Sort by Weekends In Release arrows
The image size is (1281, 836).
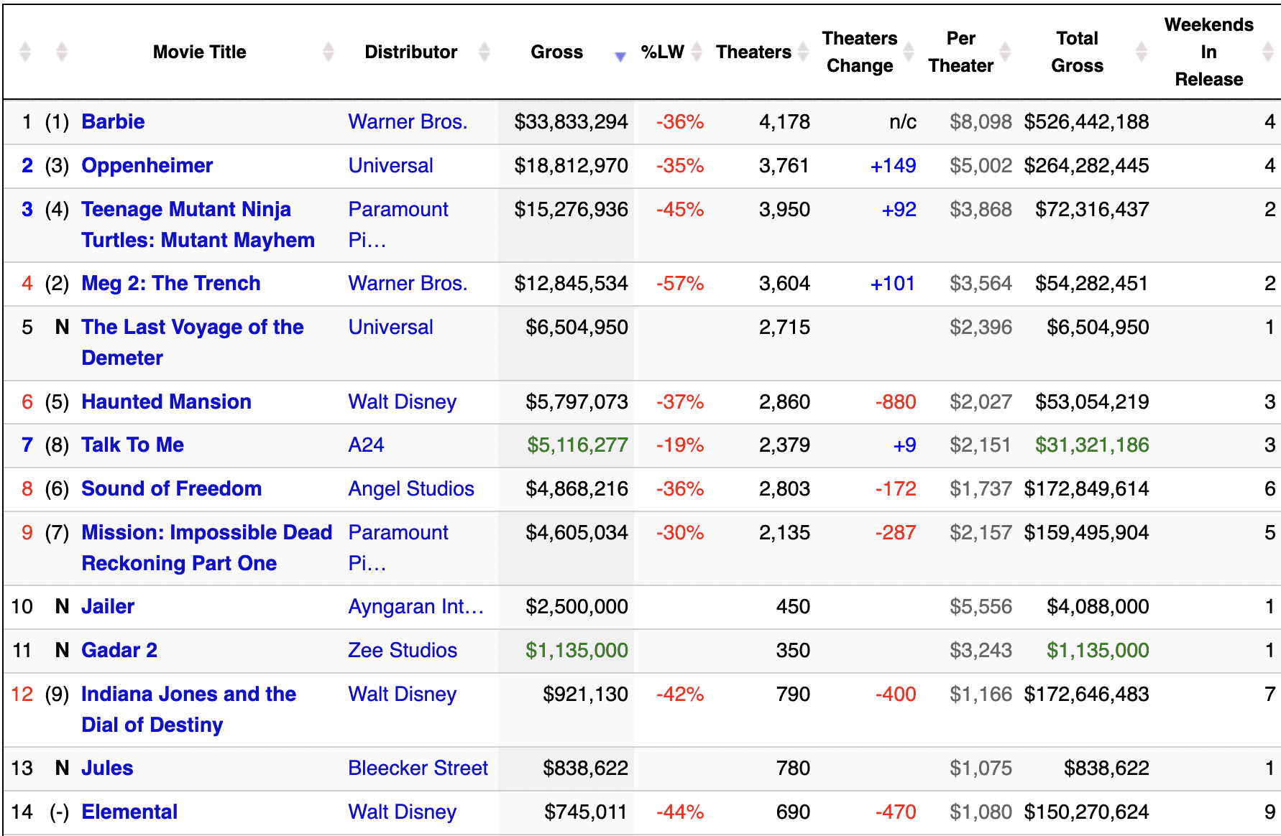point(1268,52)
